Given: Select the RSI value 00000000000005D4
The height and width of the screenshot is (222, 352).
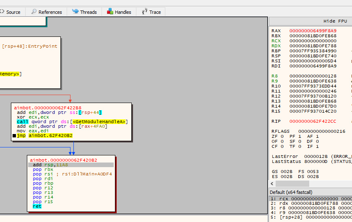Looking at the screenshot, I should coord(313,61).
